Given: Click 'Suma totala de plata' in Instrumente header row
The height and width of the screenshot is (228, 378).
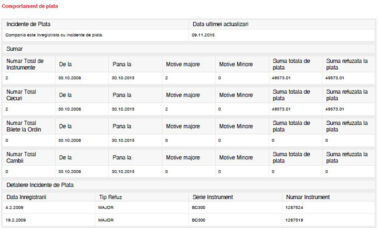Looking at the screenshot, I should (291, 64).
